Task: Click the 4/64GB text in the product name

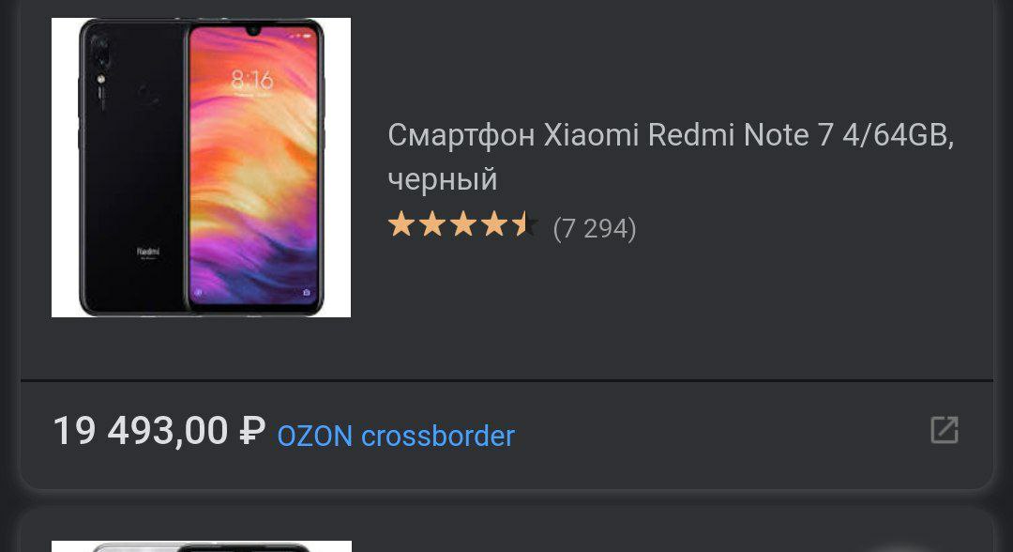Action: click(898, 135)
